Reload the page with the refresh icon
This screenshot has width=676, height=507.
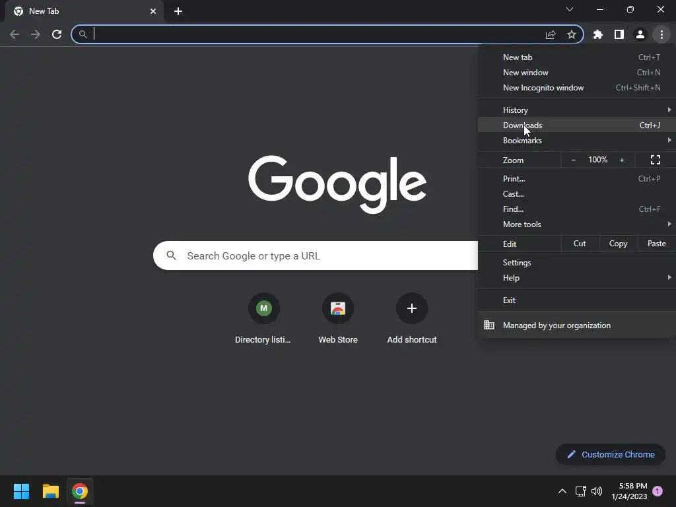(57, 34)
